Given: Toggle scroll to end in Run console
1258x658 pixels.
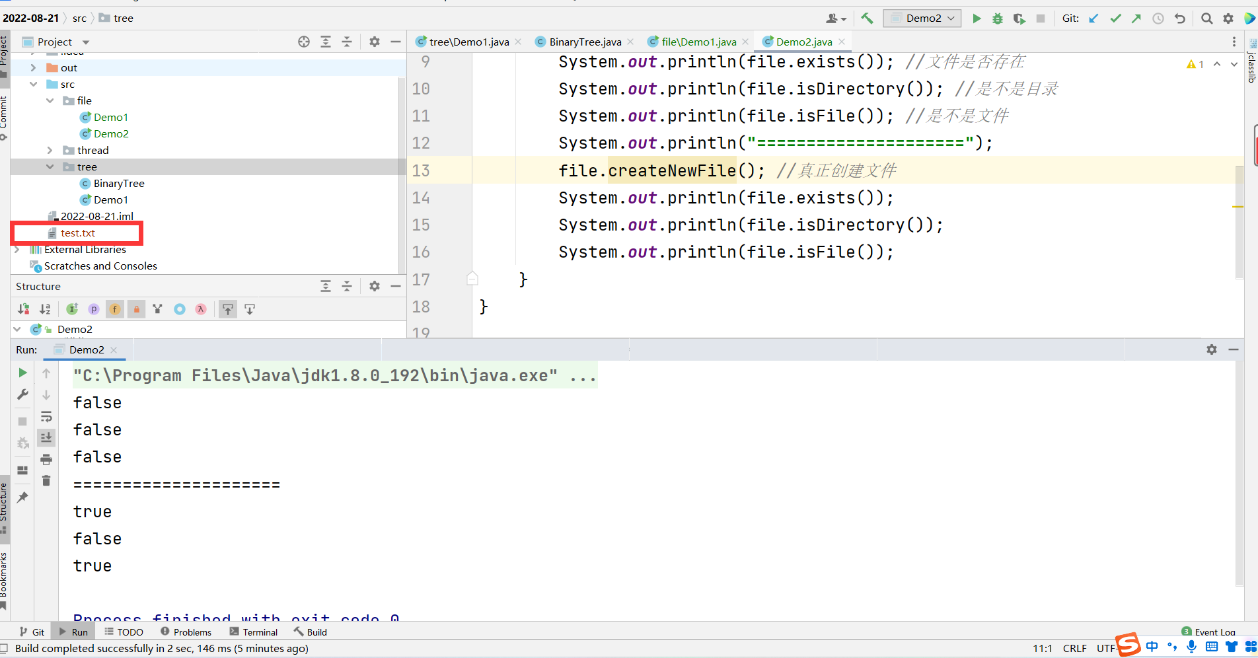Looking at the screenshot, I should point(46,437).
